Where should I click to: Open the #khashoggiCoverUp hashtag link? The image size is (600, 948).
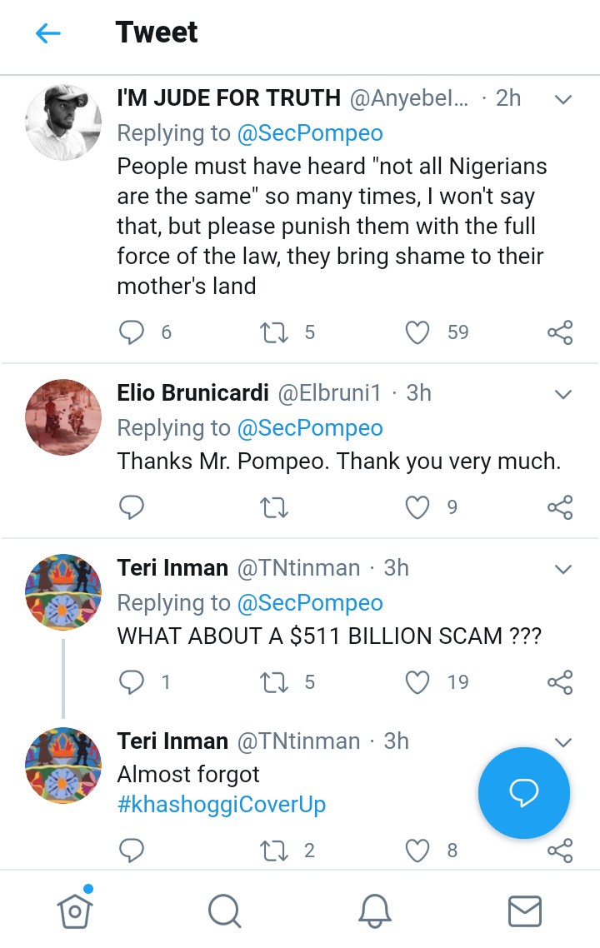221,806
